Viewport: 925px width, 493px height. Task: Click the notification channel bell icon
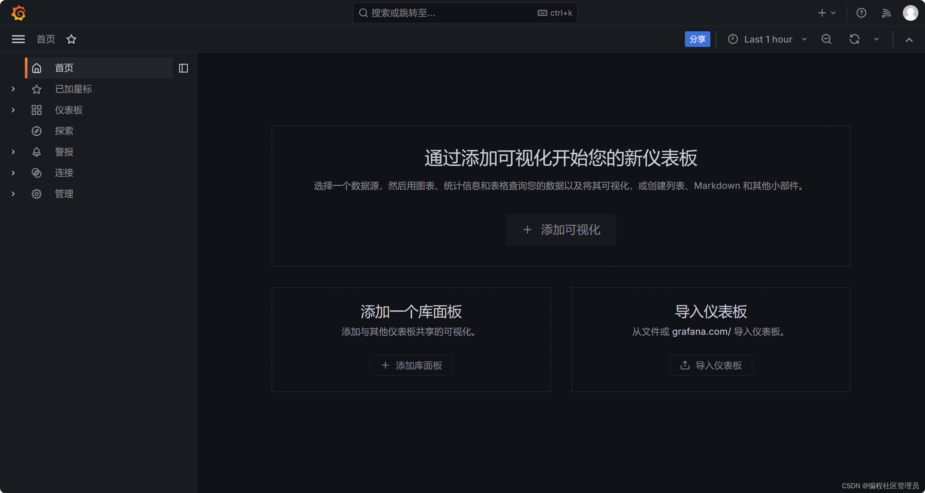[37, 152]
